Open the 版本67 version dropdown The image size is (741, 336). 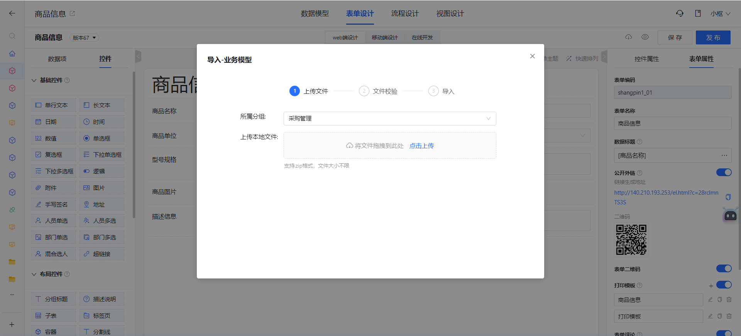[x=85, y=37]
